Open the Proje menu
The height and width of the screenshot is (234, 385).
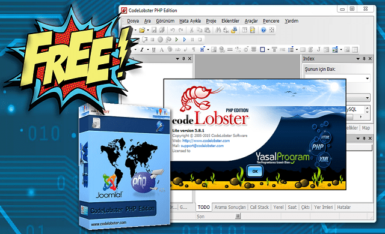pos(211,21)
